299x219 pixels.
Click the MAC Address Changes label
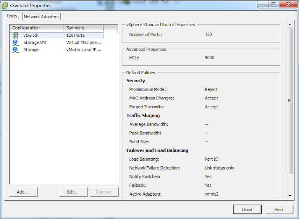click(151, 98)
